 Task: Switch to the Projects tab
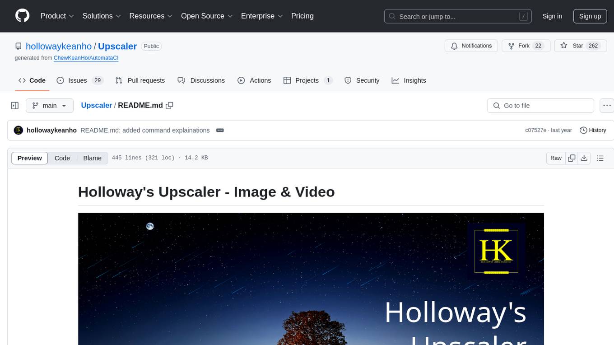[x=308, y=80]
